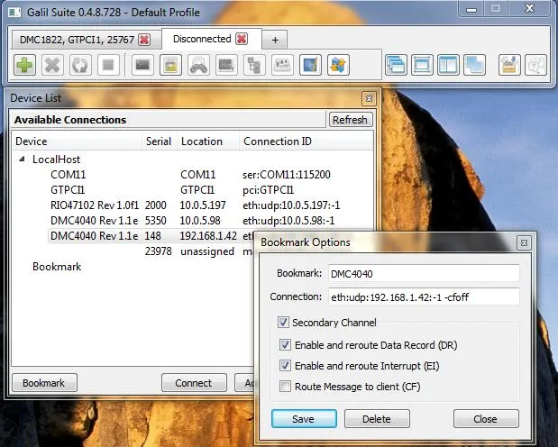This screenshot has width=558, height=447.
Task: Save the bookmark options
Action: [304, 419]
